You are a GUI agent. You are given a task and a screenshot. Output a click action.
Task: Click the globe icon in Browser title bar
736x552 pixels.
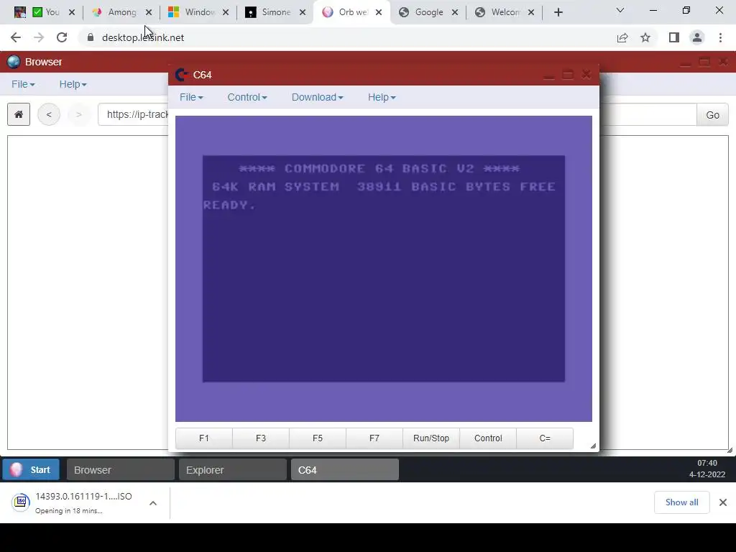point(14,62)
